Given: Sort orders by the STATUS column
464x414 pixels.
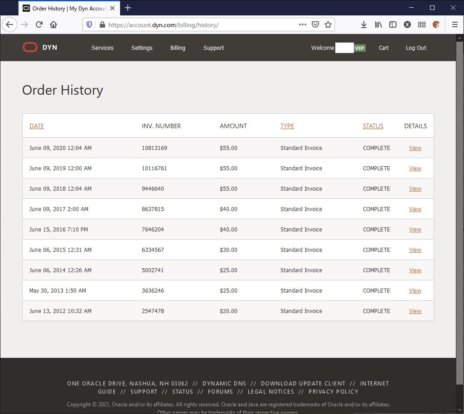Looking at the screenshot, I should click(373, 126).
